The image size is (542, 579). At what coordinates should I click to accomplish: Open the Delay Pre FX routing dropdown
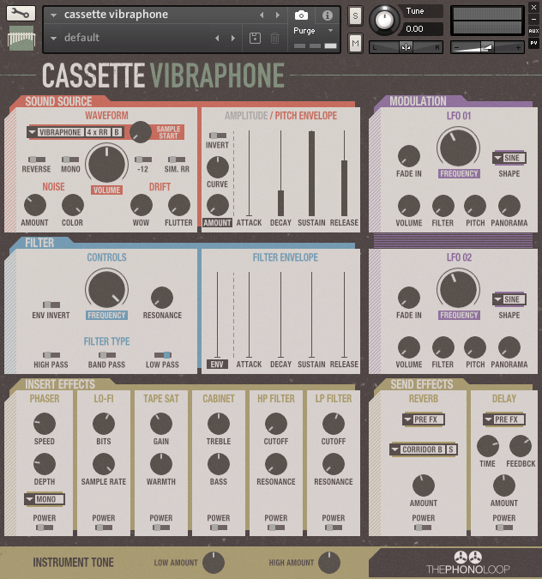point(504,419)
